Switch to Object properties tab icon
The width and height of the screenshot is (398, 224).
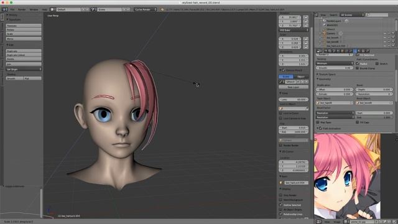[x=342, y=51]
